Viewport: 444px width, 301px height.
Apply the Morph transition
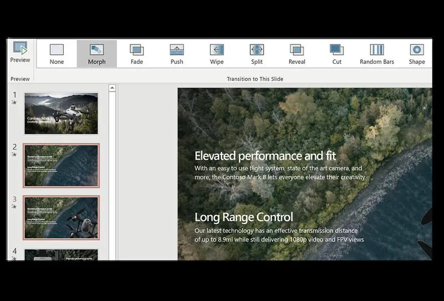coord(97,54)
